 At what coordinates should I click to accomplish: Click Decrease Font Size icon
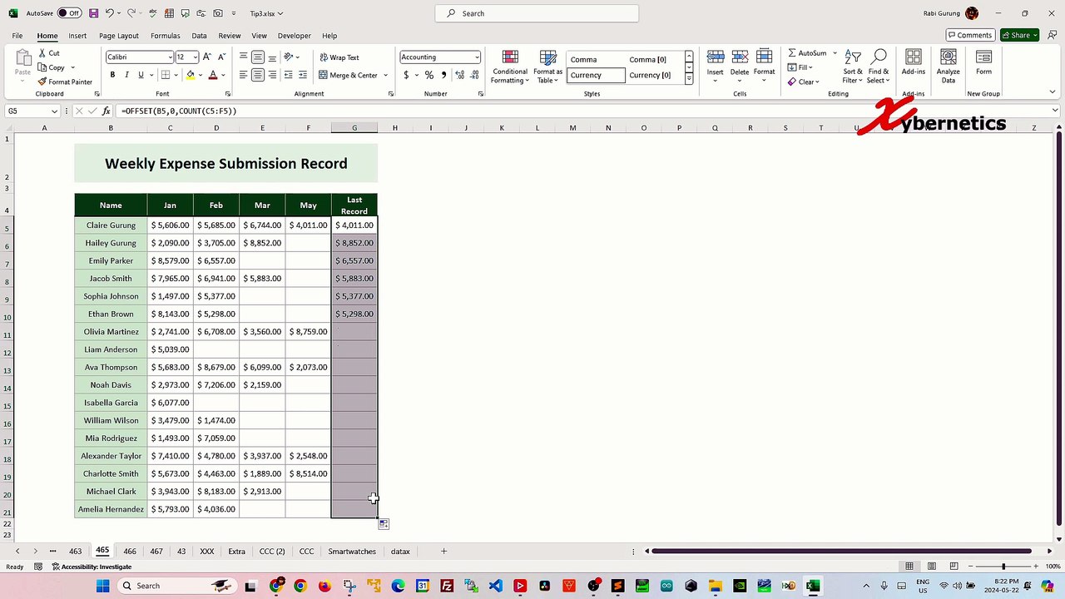[x=221, y=57]
